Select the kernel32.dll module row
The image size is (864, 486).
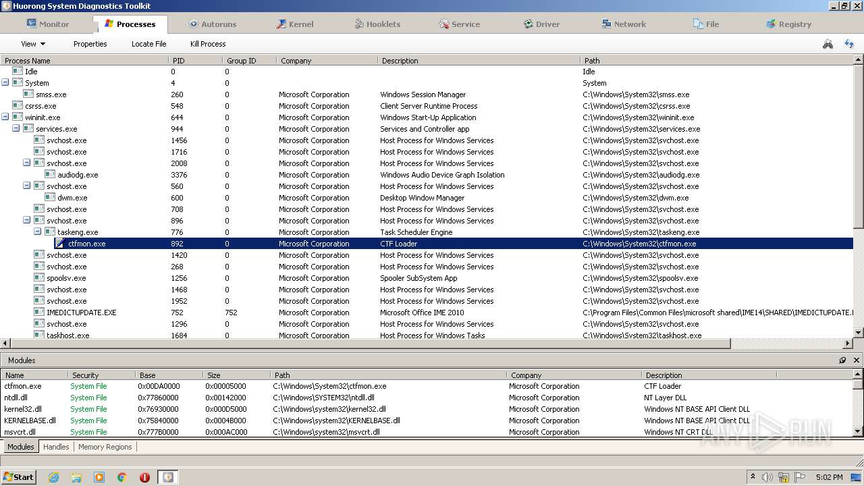coord(427,409)
